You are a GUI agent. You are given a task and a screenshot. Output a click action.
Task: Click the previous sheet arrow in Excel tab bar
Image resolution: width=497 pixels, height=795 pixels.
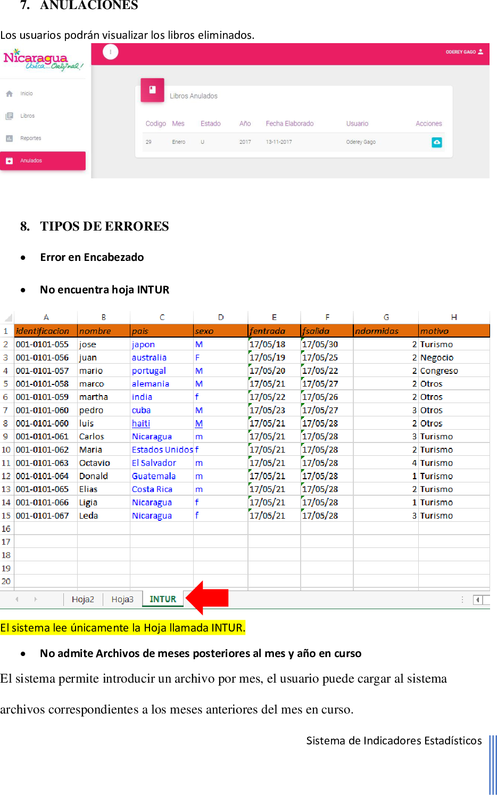(17, 600)
